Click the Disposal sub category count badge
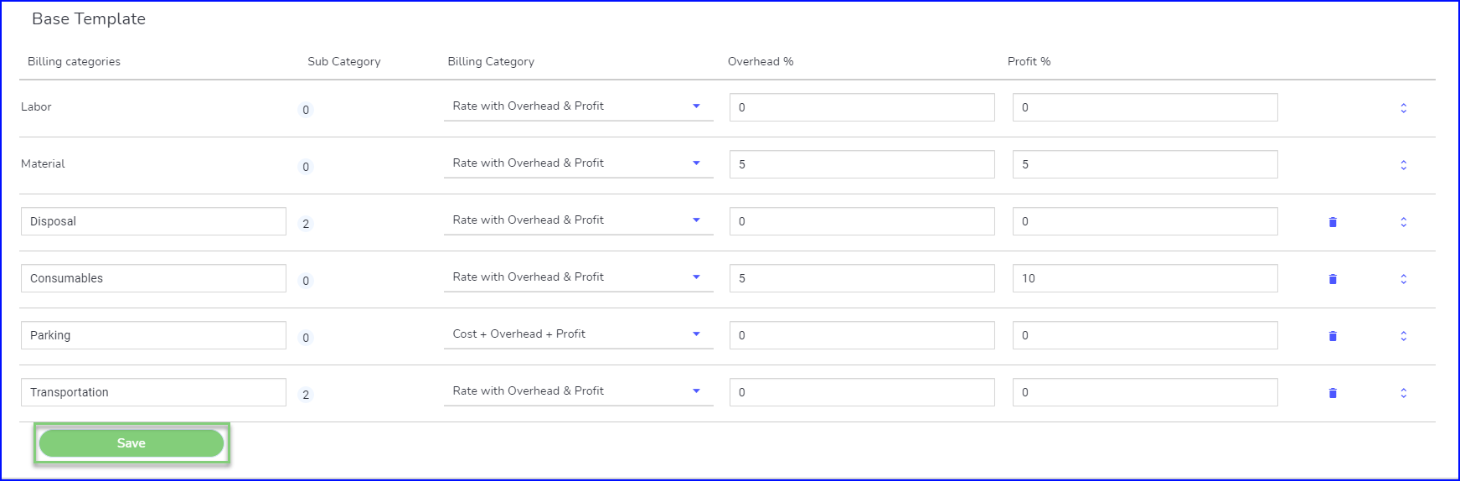The width and height of the screenshot is (1460, 481). 306,224
